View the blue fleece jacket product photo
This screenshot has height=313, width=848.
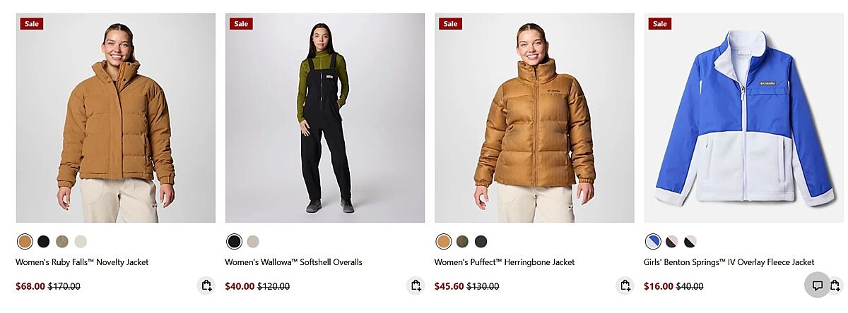click(x=746, y=118)
